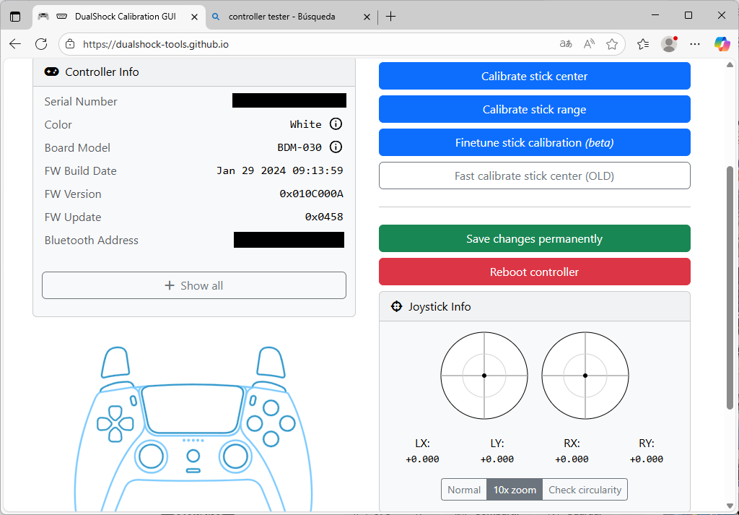Click the crosshair icon in Joystick Info header
The image size is (739, 515).
click(x=396, y=306)
